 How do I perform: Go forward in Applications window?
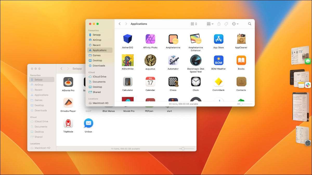[126, 24]
